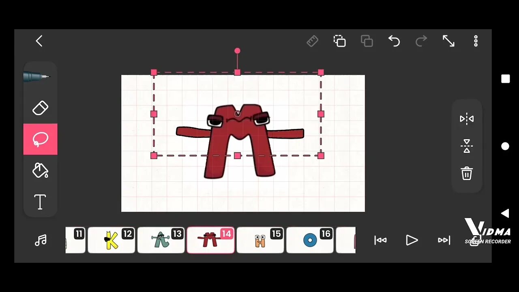Jump to the last frame
This screenshot has width=519, height=292.
tap(444, 240)
